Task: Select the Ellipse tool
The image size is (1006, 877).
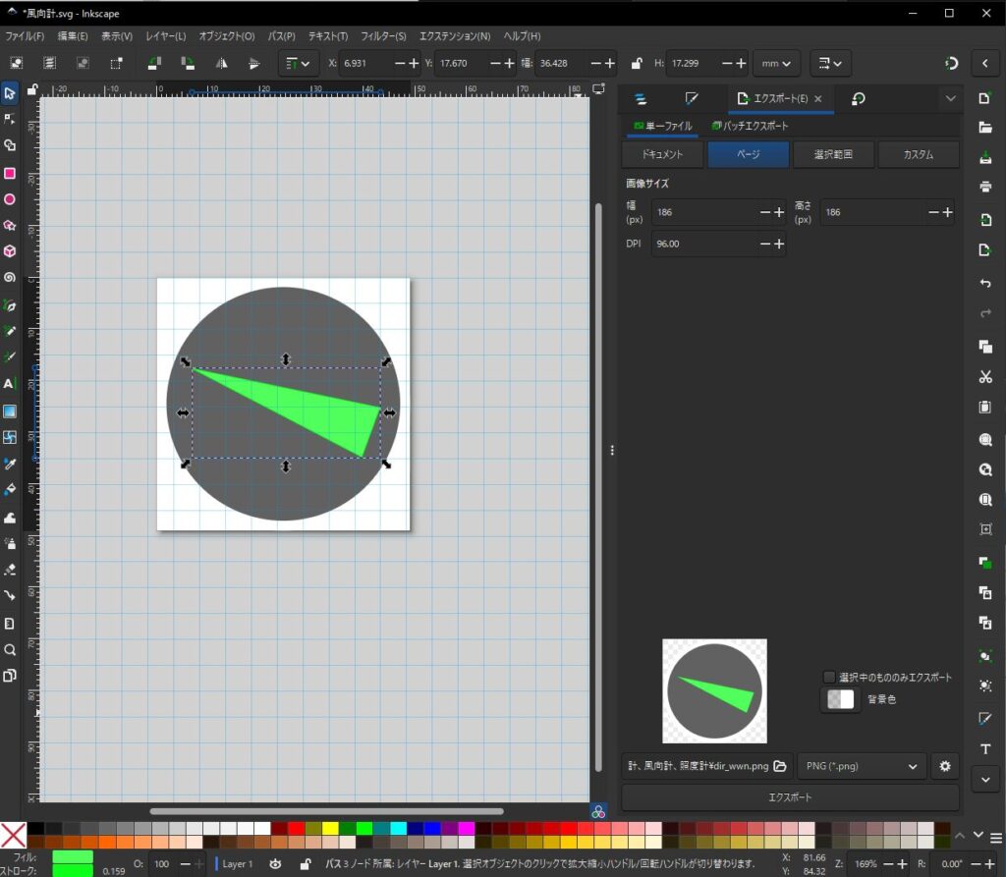Action: (x=9, y=199)
